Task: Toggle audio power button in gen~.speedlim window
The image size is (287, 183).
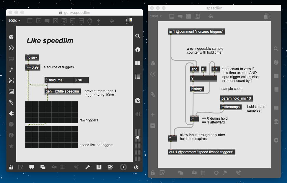Action: (x=136, y=167)
